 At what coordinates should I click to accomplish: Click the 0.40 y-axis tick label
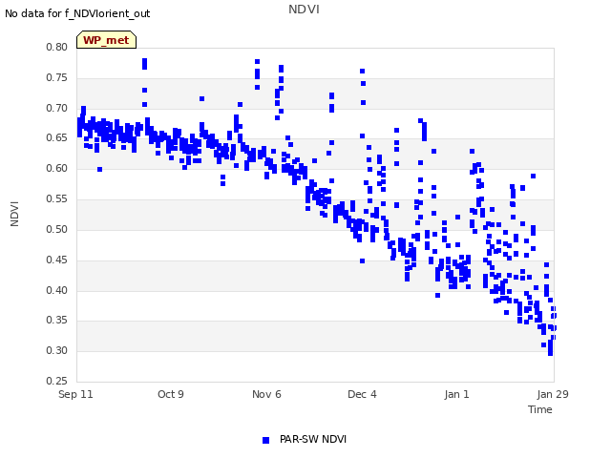point(56,290)
